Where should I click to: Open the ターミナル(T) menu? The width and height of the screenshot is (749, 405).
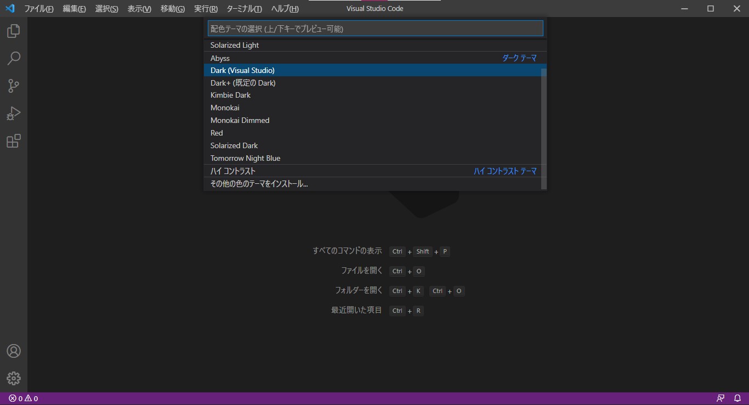point(244,9)
